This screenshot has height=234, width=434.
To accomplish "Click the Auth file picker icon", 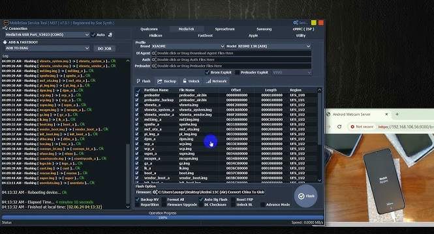I will pos(154,60).
